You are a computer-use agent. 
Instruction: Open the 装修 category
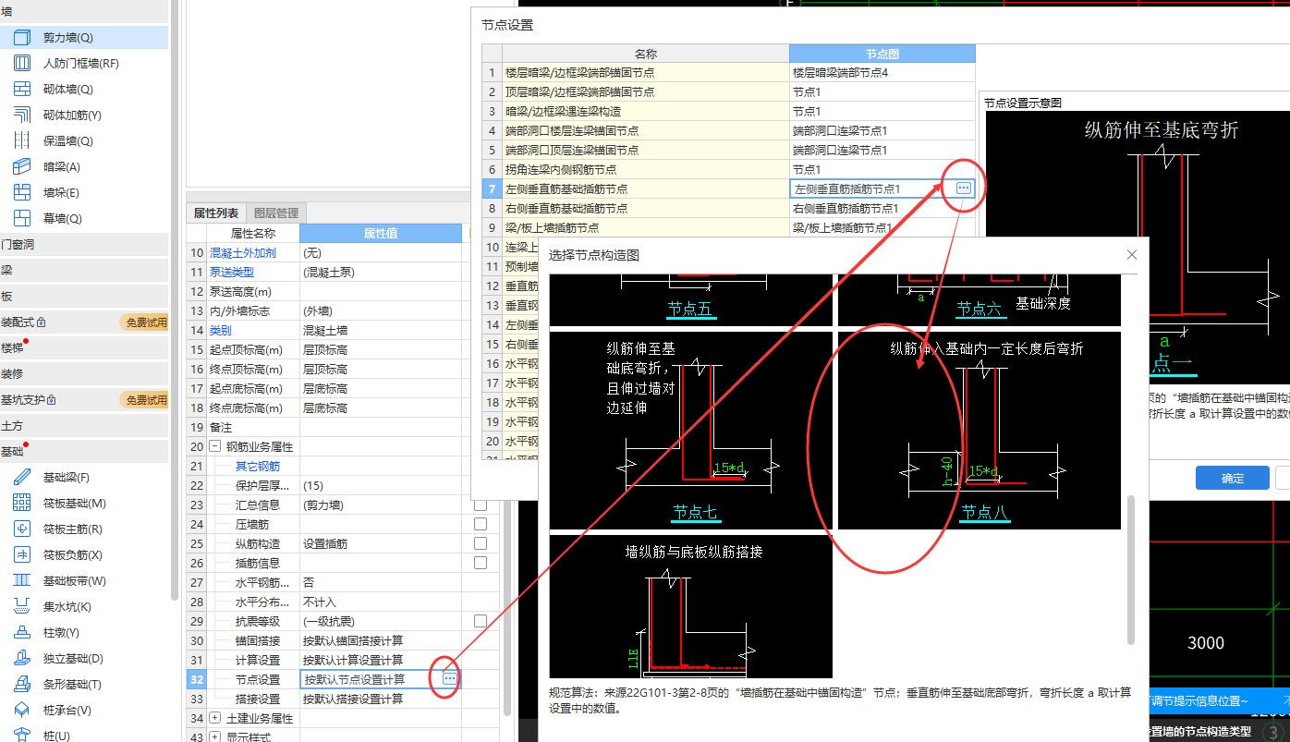click(83, 374)
